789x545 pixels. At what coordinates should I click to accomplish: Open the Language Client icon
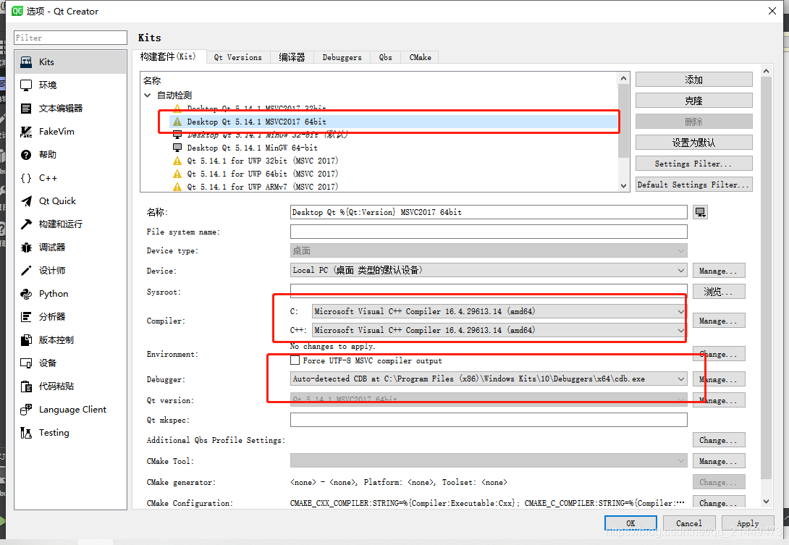coord(26,410)
